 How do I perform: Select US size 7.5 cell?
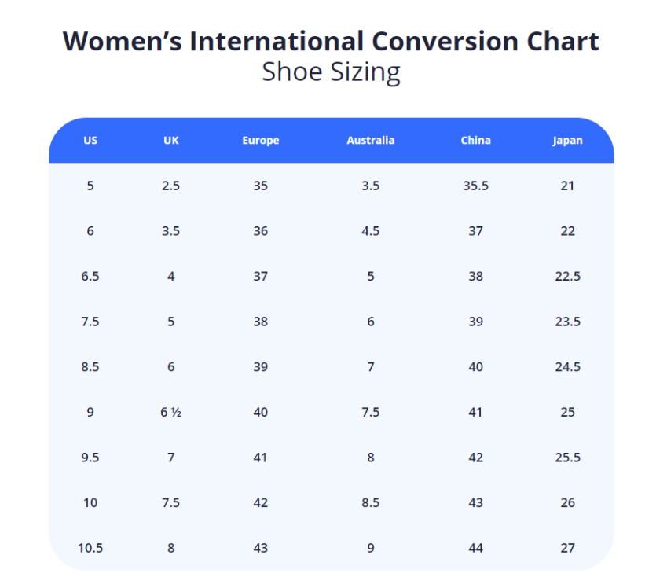coord(90,322)
